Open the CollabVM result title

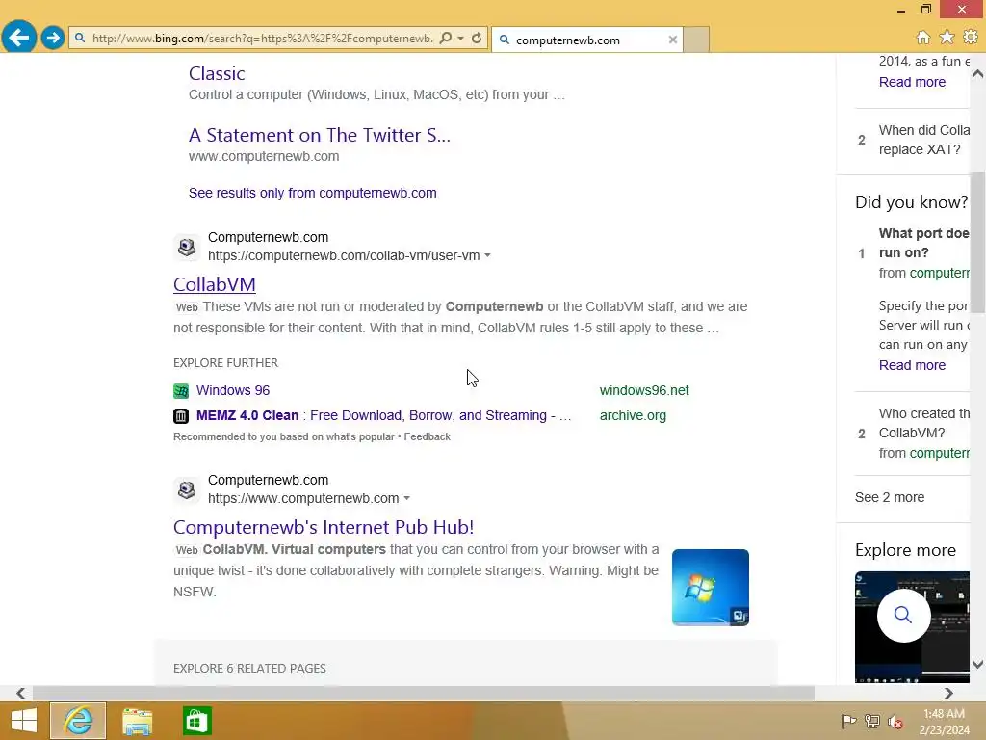click(x=215, y=284)
